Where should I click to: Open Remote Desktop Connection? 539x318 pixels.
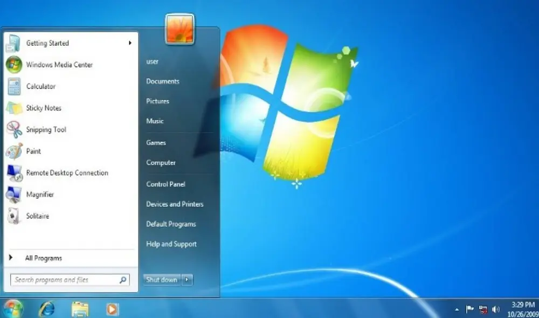tap(67, 172)
